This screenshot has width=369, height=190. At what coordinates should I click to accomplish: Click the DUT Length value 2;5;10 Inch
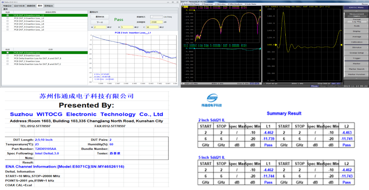(44, 140)
